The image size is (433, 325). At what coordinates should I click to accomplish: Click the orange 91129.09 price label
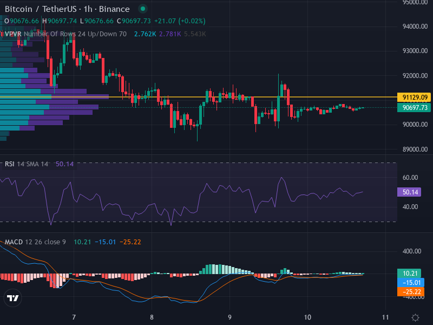tap(415, 97)
